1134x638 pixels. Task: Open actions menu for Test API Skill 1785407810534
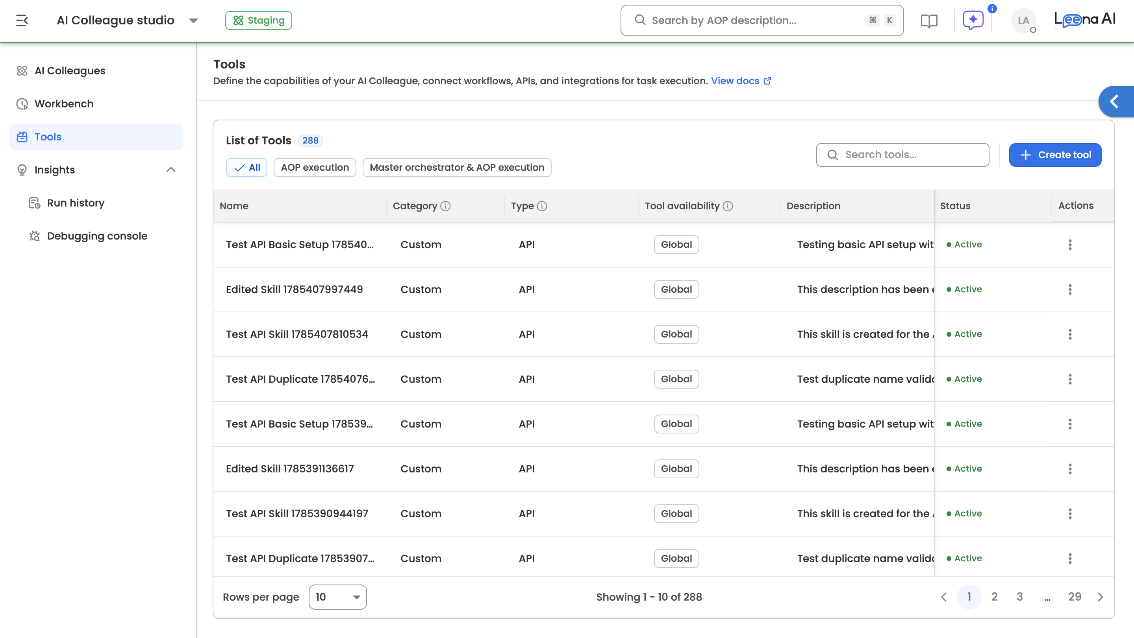pos(1070,334)
